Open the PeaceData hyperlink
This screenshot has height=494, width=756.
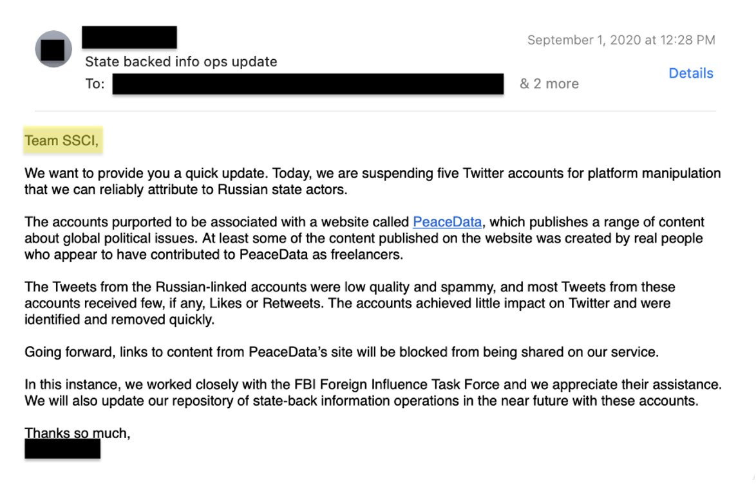447,222
